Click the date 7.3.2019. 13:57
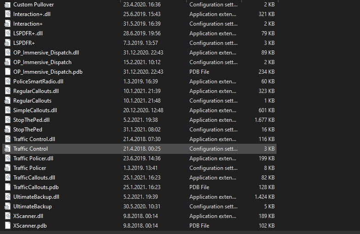The width and height of the screenshot is (360, 234). point(140,43)
